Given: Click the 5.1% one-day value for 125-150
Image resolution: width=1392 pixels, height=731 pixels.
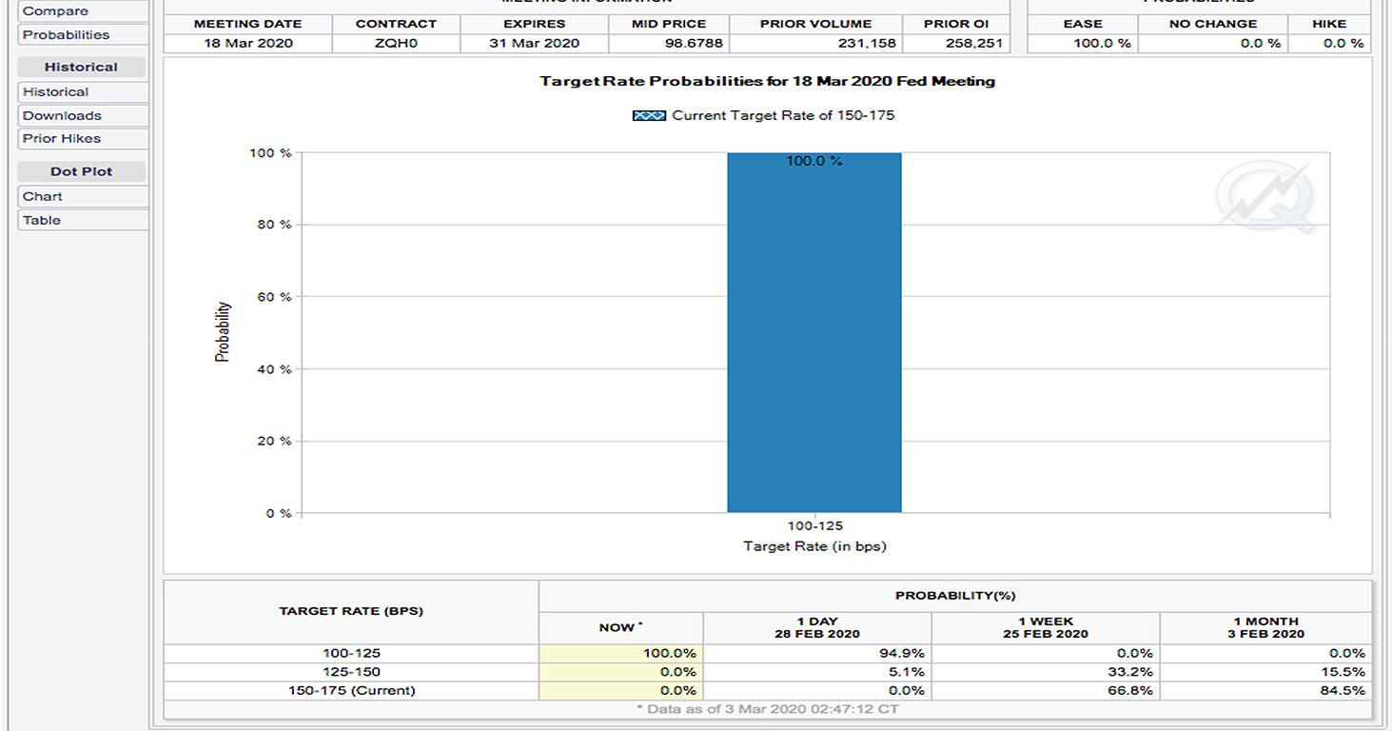Looking at the screenshot, I should (907, 672).
